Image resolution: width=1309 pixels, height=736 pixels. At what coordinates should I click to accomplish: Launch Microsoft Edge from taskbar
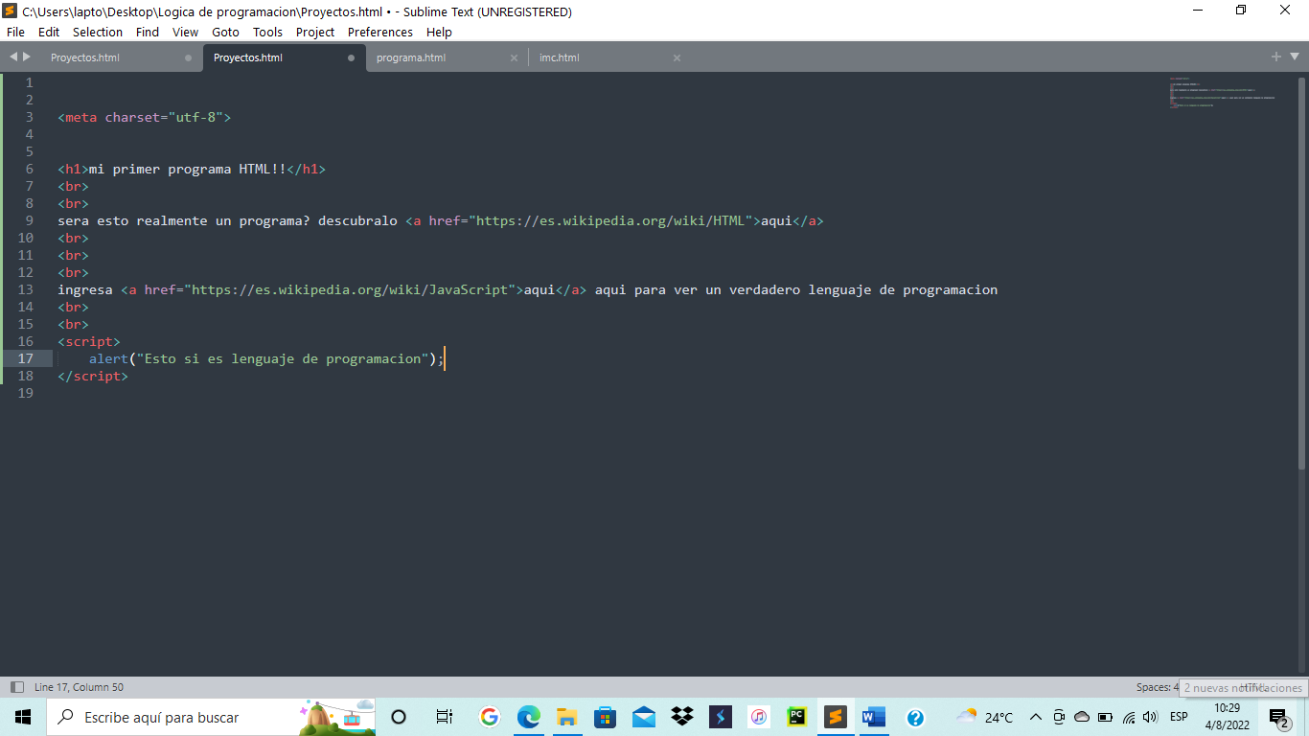pos(528,717)
